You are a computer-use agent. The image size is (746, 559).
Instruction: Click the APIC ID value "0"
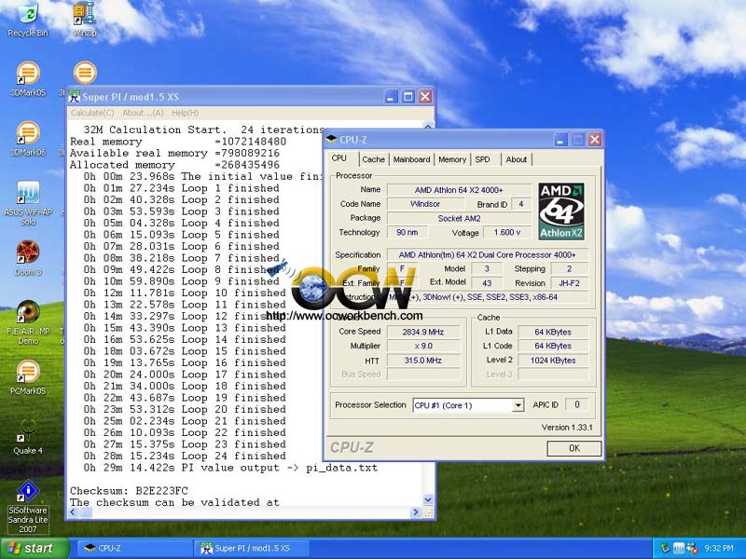[577, 404]
